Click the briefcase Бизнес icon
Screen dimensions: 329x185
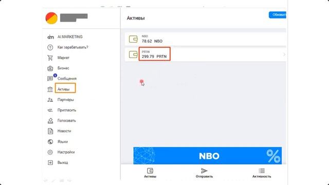pos(50,68)
